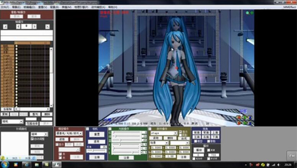
Task: Click the network signal tray icon
Action: [x=273, y=165]
